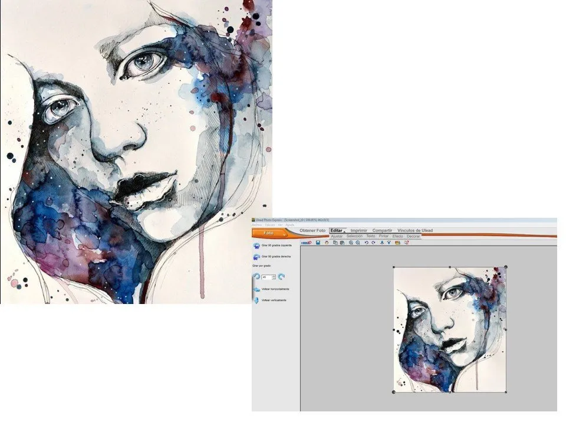566x425 pixels.
Task: Select the hand pan tool icon
Action: click(x=327, y=243)
